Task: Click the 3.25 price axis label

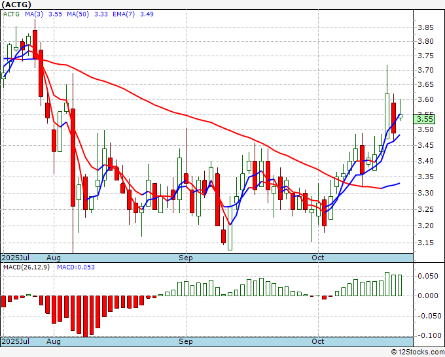Action: click(x=425, y=209)
